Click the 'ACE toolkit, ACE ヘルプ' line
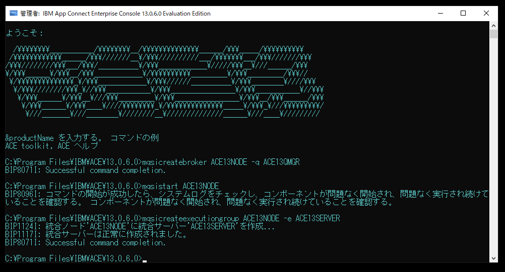The height and width of the screenshot is (272, 505). tap(51, 146)
